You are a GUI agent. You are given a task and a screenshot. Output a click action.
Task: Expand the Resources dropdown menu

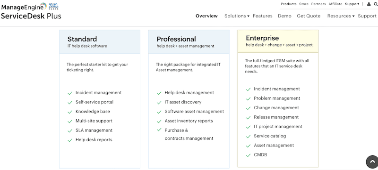click(x=341, y=16)
